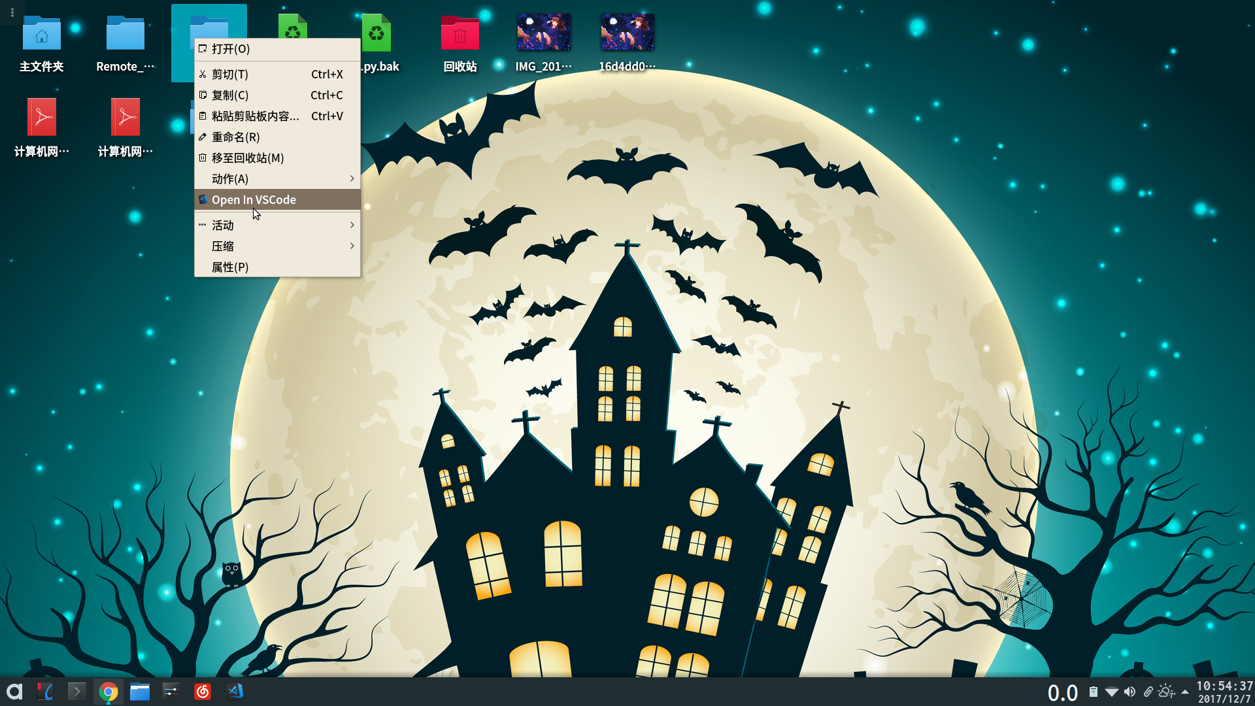Switch to Google Chrome in taskbar

click(108, 692)
